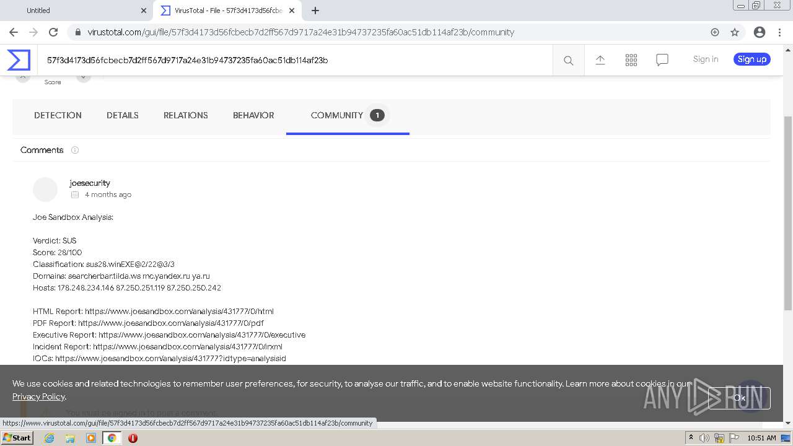Screen dimensions: 793x446
Task: Click the Hosts IP addresses line
Action: click(x=127, y=288)
